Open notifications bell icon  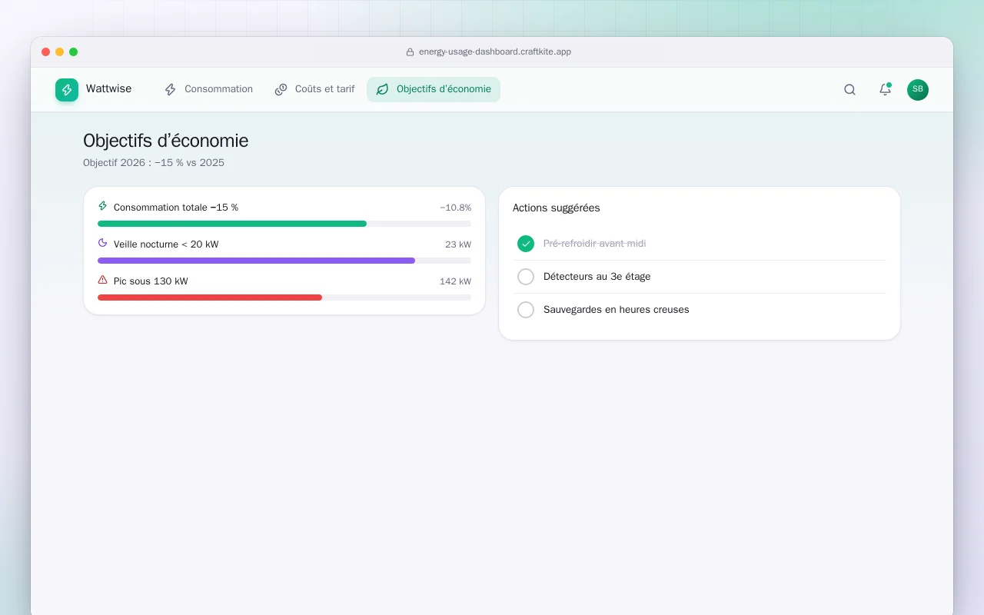885,89
